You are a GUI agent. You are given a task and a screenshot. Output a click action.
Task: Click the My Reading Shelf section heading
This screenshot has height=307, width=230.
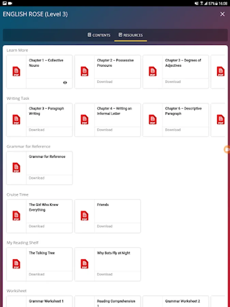(x=22, y=243)
